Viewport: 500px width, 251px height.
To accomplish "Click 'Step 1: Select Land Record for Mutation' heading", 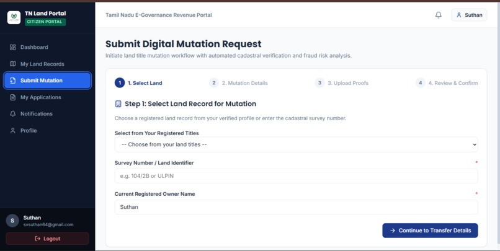I will tap(190, 104).
